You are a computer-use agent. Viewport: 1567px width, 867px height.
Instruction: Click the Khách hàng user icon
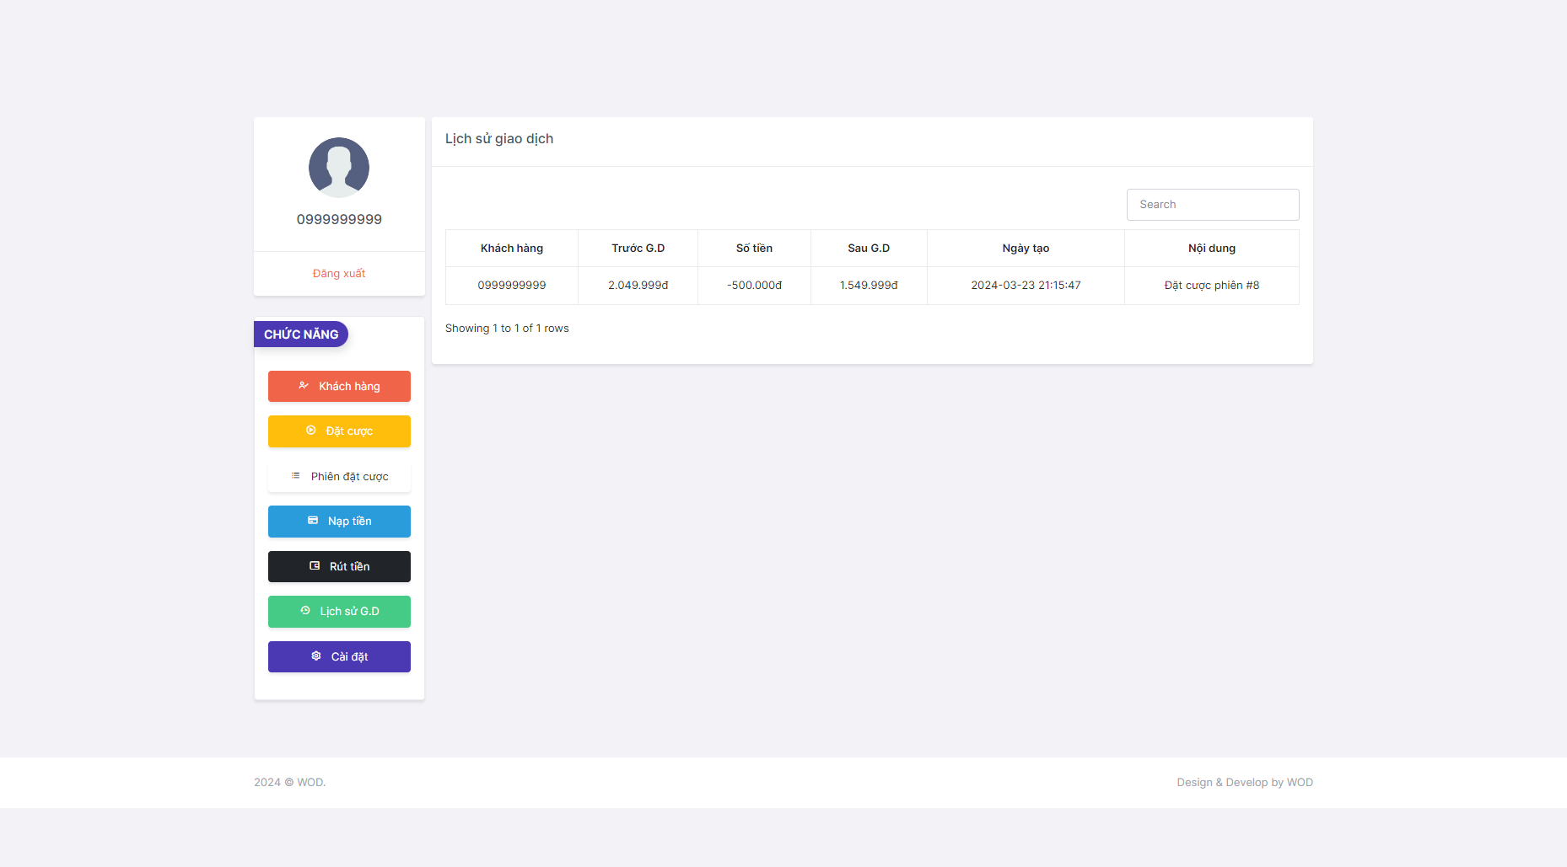(x=304, y=386)
